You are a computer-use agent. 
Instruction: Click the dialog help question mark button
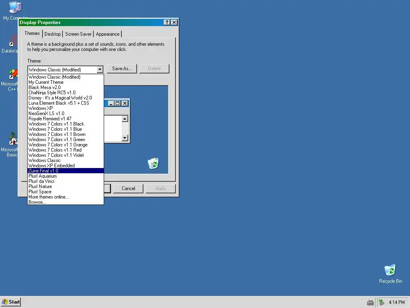[x=167, y=22]
